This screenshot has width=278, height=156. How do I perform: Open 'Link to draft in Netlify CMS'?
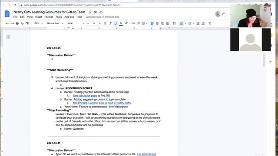coord(115,103)
